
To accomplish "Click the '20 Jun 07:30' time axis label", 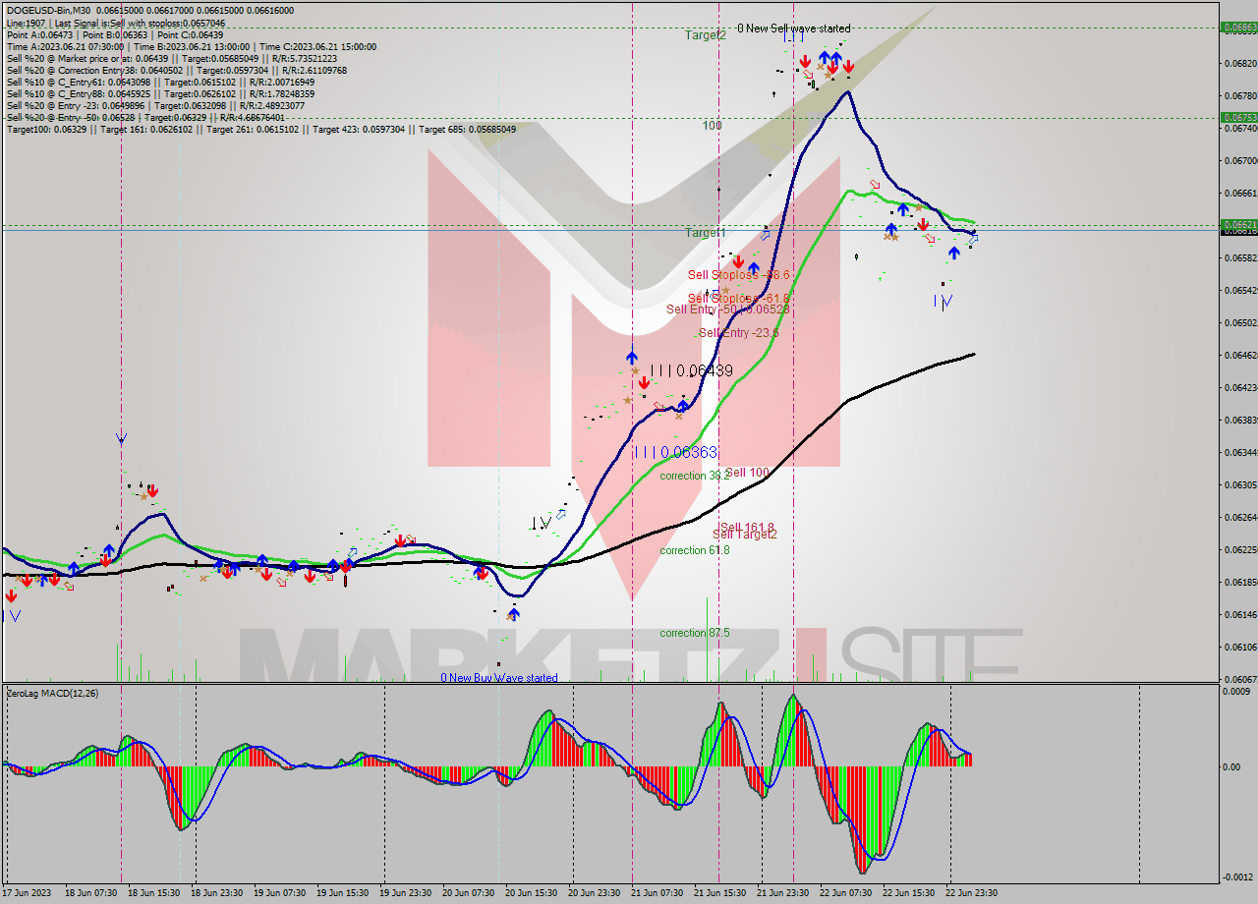I will [x=468, y=893].
